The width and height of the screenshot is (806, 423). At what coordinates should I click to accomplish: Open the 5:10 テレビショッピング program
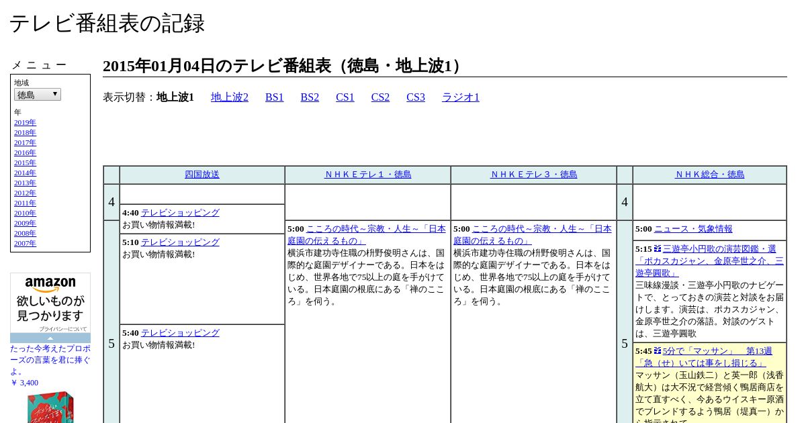coord(180,242)
